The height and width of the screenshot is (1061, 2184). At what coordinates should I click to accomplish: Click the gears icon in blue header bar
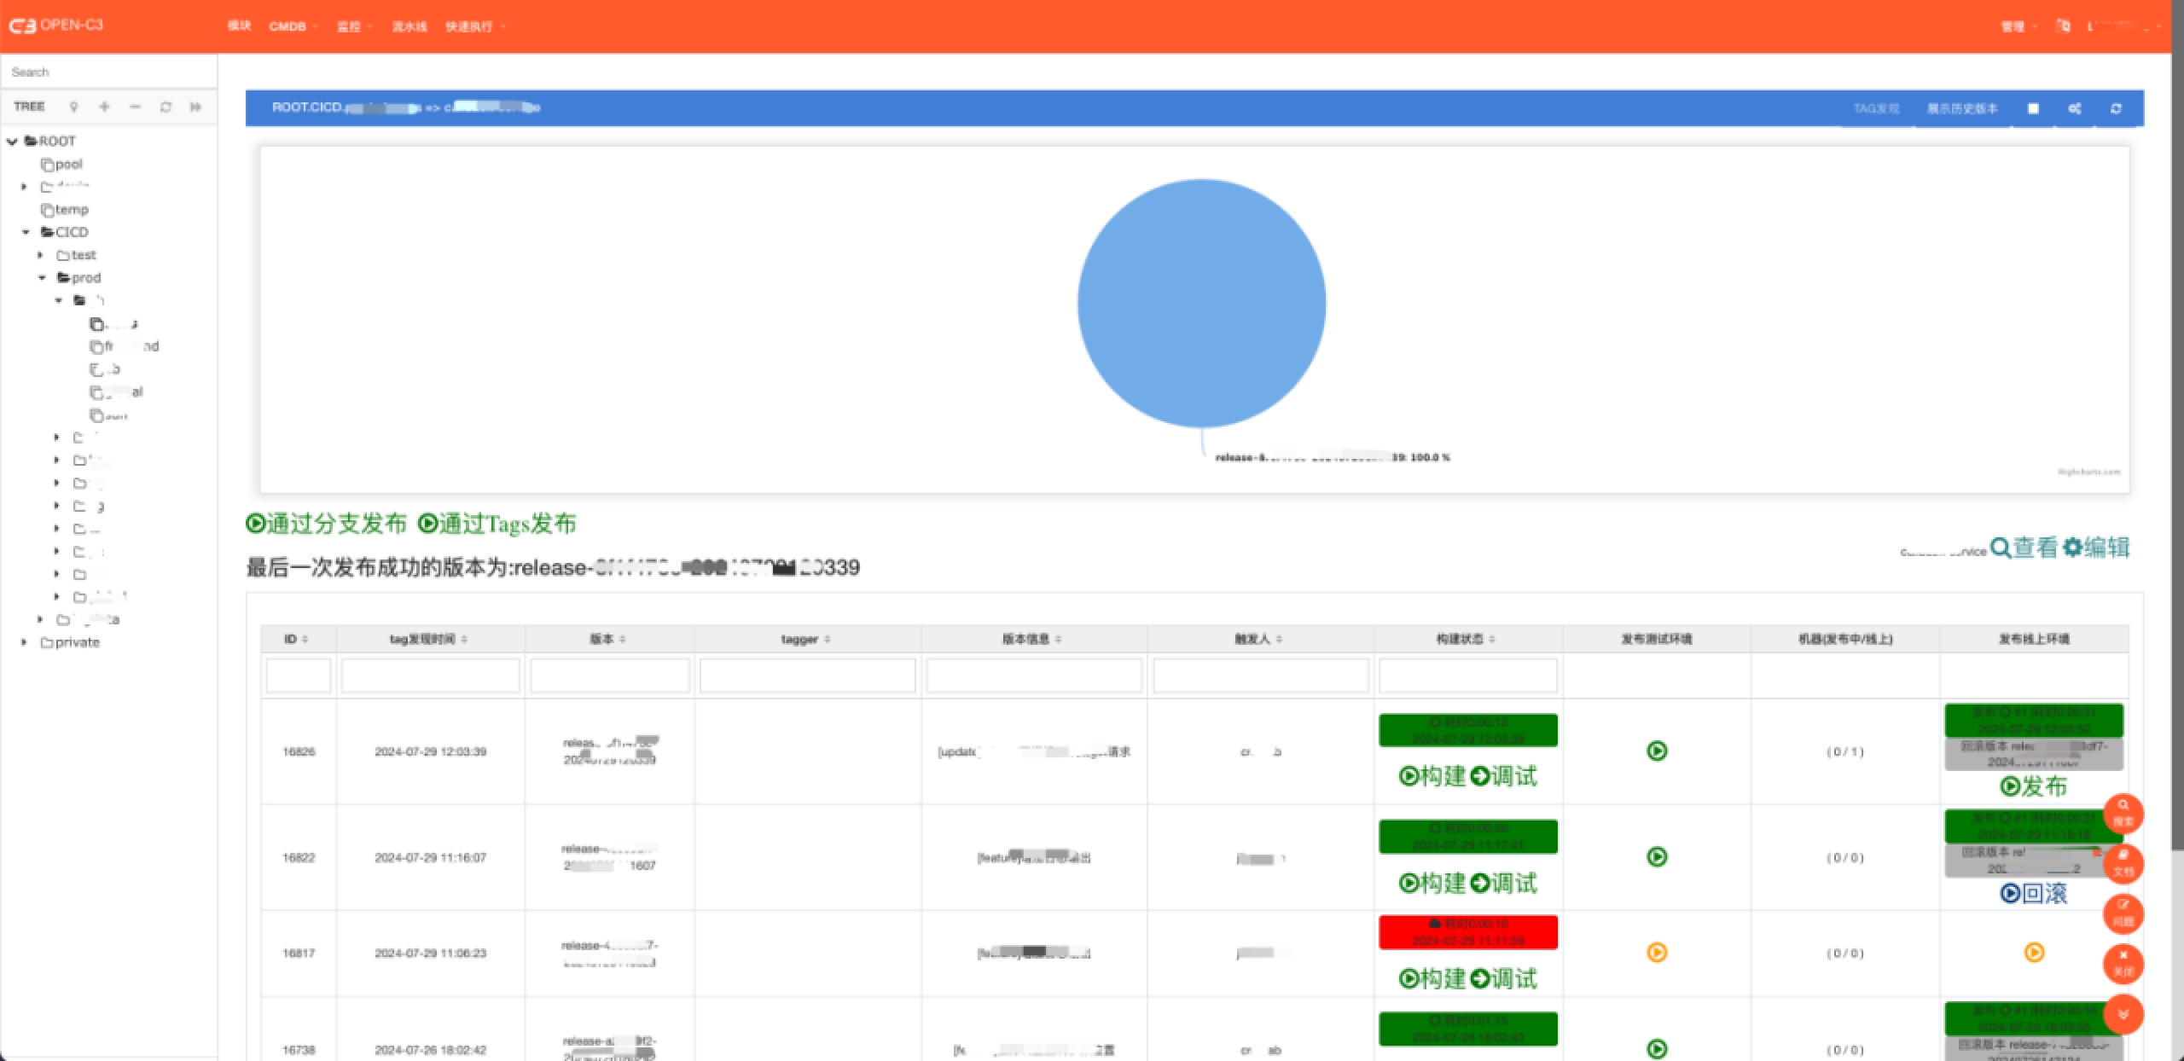2075,108
